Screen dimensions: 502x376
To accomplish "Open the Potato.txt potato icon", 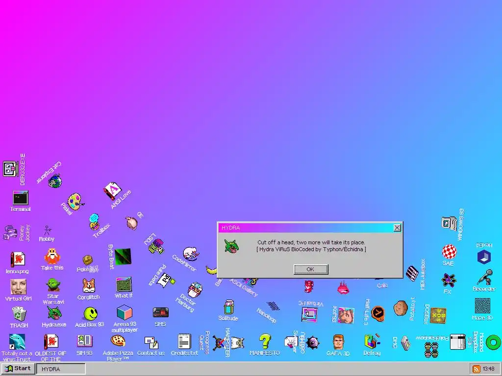I will 401,308.
